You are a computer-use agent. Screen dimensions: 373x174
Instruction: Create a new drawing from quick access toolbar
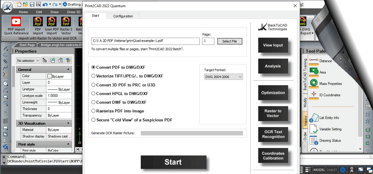click(19, 4)
